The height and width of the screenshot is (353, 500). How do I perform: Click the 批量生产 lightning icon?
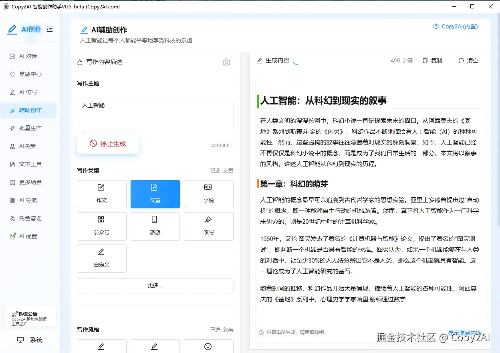12,128
